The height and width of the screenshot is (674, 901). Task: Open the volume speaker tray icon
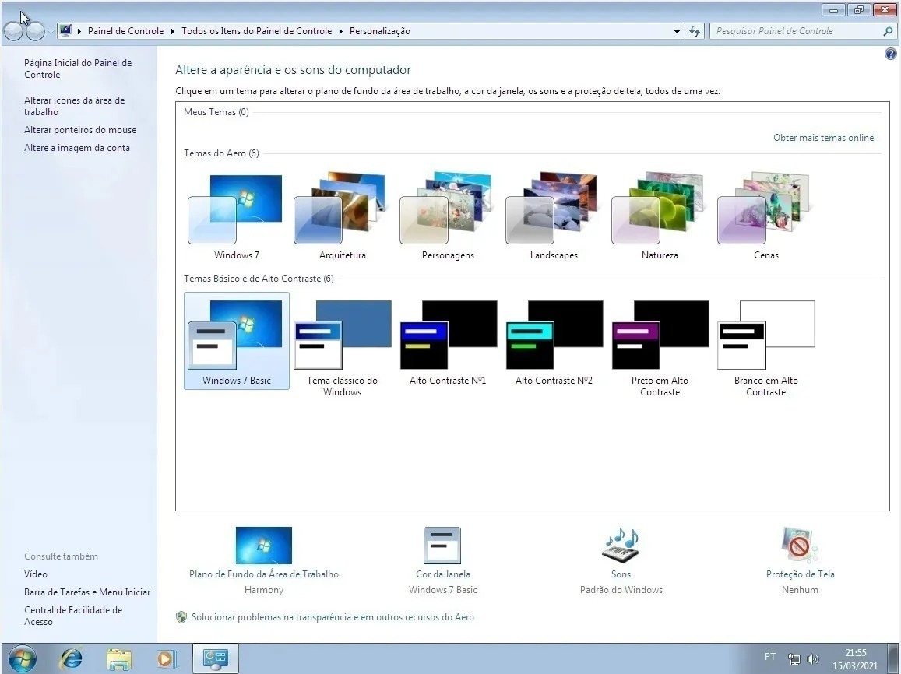(812, 659)
